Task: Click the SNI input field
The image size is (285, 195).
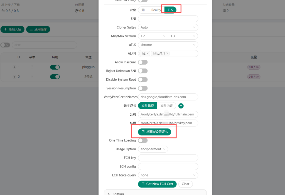Action: point(168,19)
